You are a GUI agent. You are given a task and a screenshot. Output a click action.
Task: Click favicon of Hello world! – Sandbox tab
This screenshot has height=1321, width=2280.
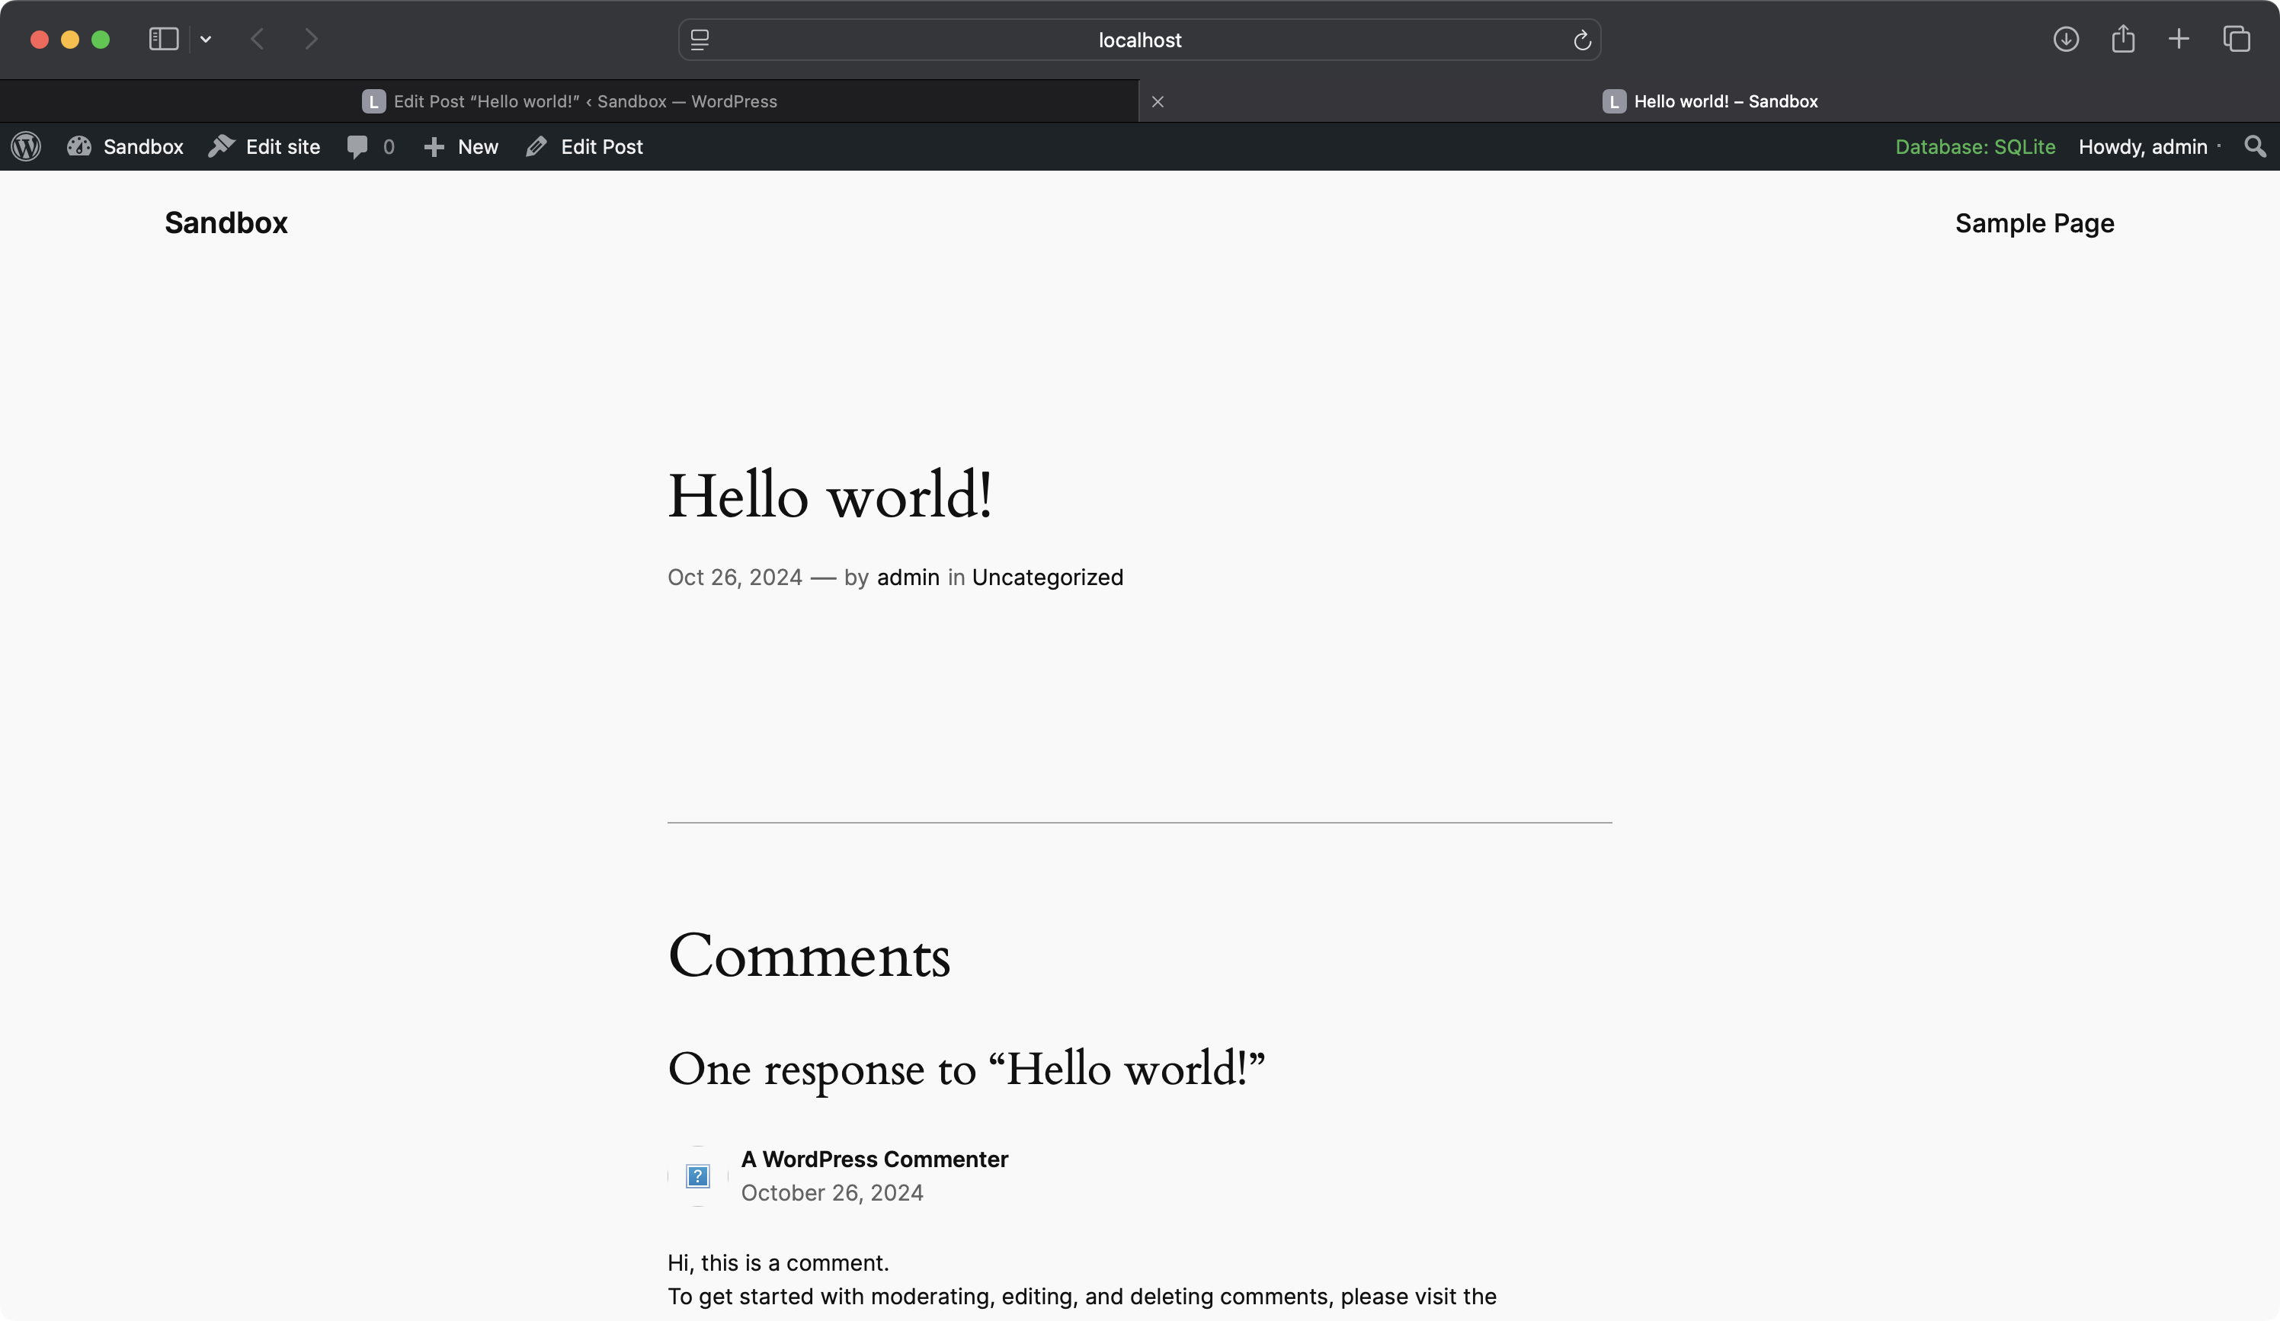pyautogui.click(x=1614, y=101)
